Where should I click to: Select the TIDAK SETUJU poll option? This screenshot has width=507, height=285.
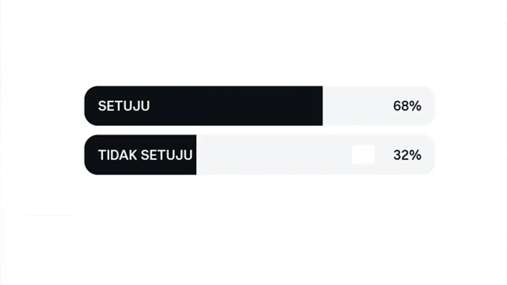pos(259,155)
